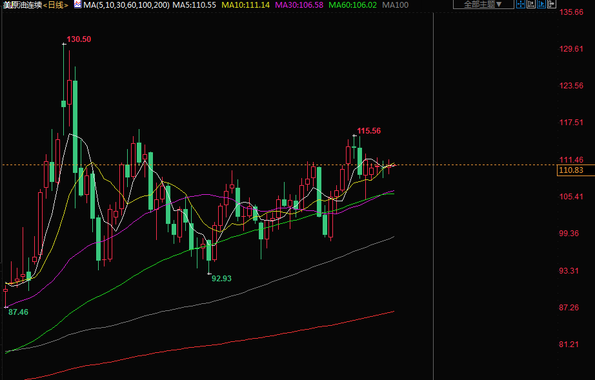Change the 日线 period selector
This screenshot has height=380, width=595.
click(57, 5)
